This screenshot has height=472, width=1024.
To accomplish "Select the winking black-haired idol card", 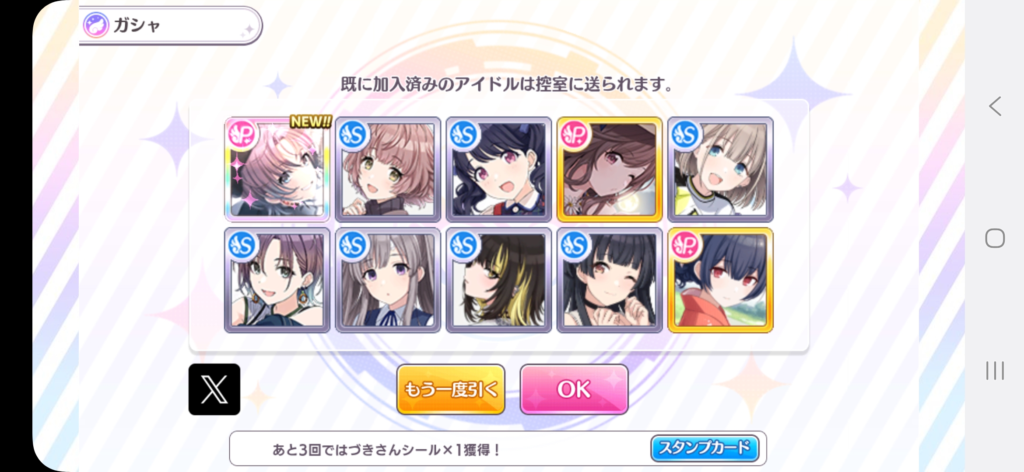I will (610, 280).
